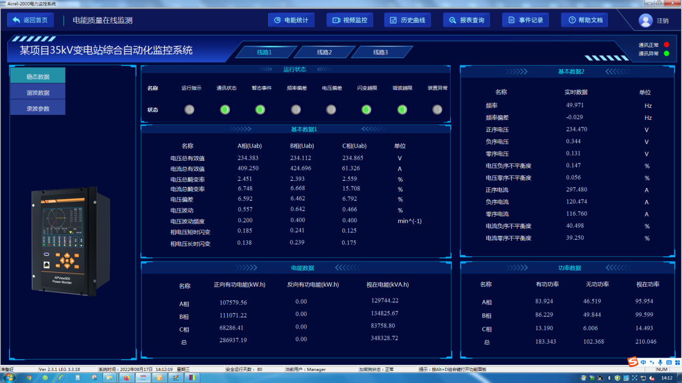Image resolution: width=682 pixels, height=383 pixels.
Task: Inspect the 装置异常 status lamp
Action: click(437, 110)
